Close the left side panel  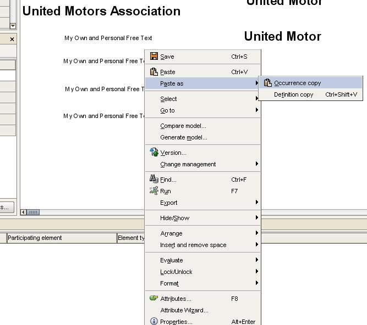(x=12, y=40)
